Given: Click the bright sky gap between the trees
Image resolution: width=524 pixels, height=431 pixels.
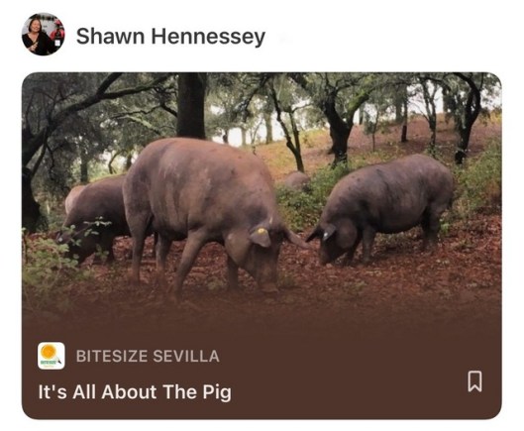Looking at the screenshot, I should point(234,136).
